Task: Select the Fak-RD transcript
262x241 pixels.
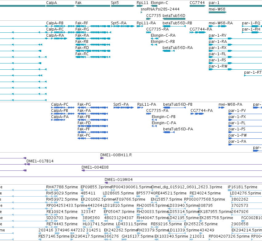Action: click(93, 51)
